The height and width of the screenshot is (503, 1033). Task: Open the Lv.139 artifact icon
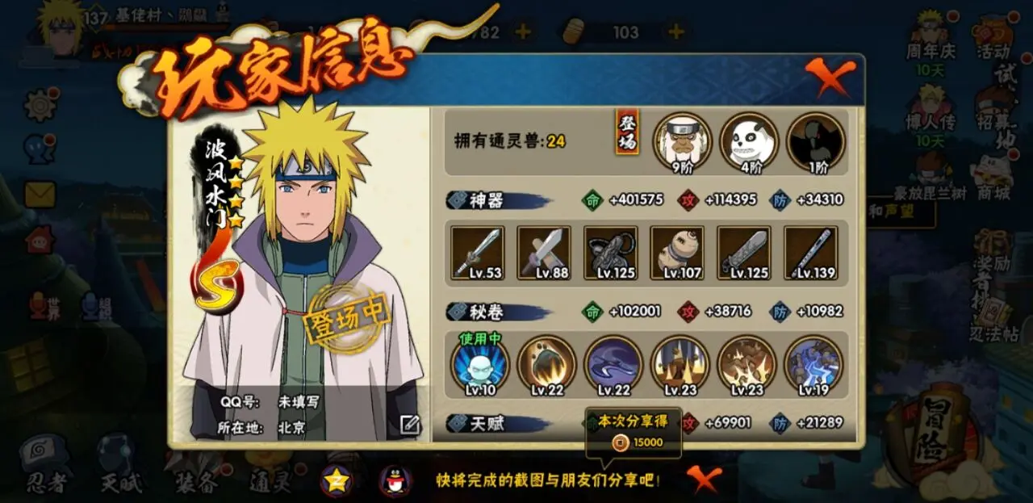tap(810, 253)
